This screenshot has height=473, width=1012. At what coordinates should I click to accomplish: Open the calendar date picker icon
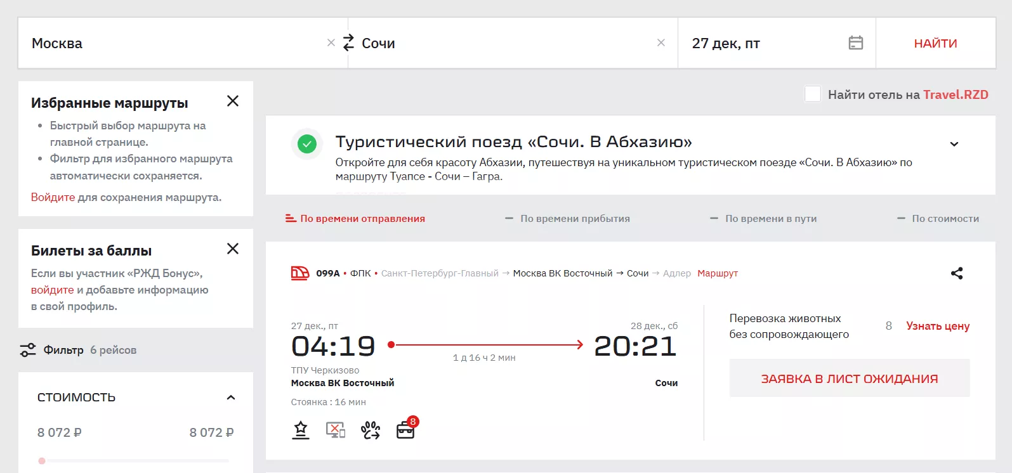pyautogui.click(x=855, y=43)
